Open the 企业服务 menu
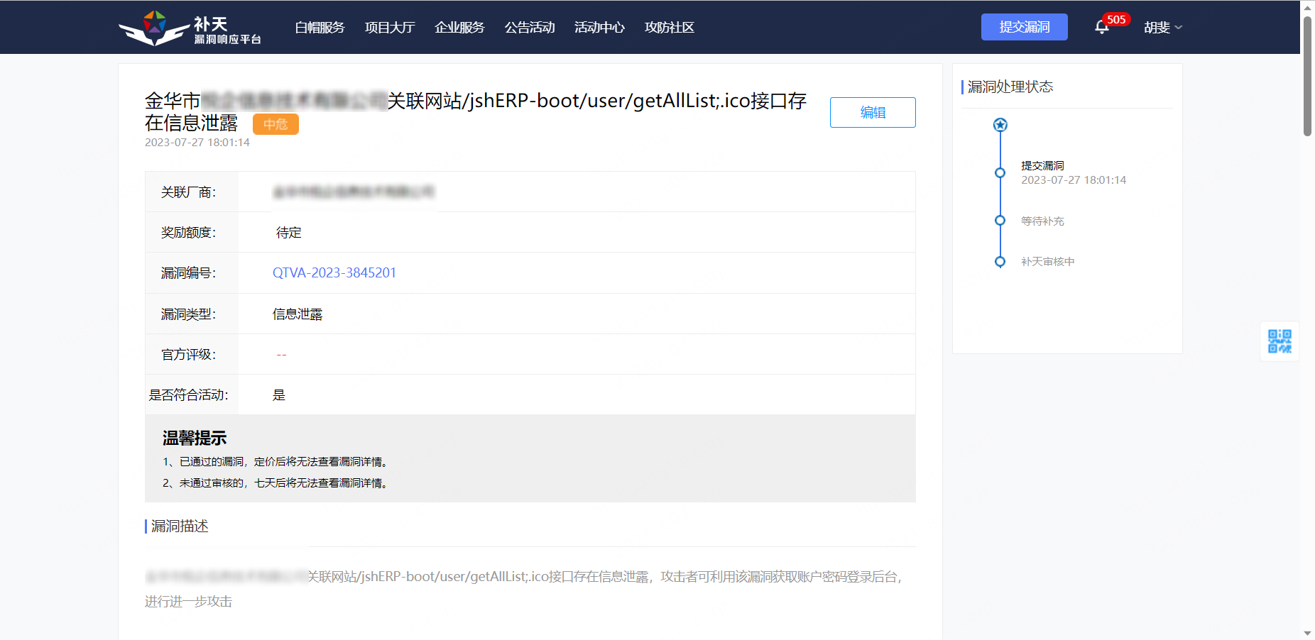 pos(459,27)
